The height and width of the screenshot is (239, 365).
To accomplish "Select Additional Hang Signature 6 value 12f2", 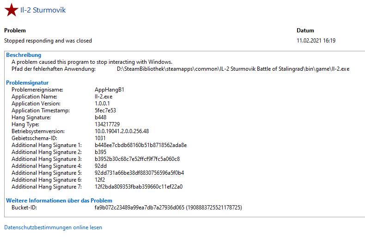I will (x=100, y=180).
